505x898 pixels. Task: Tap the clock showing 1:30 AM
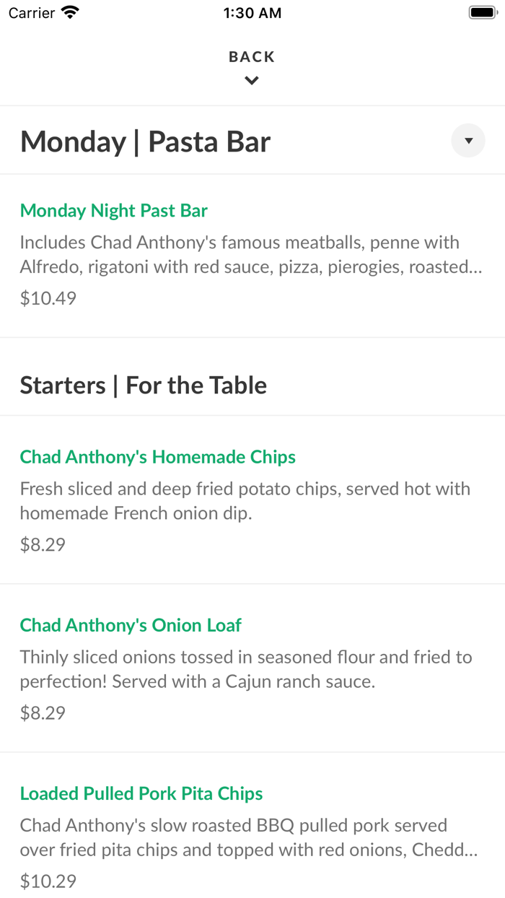pos(252,12)
